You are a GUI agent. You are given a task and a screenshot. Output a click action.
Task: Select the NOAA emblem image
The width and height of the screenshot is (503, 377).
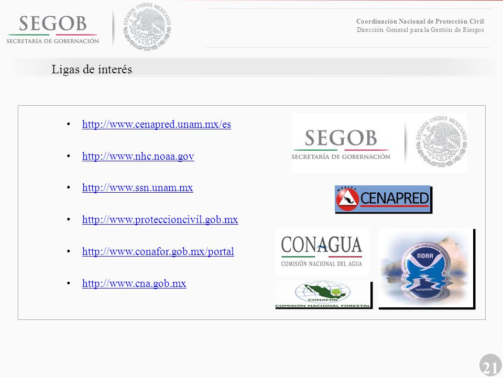pyautogui.click(x=427, y=269)
